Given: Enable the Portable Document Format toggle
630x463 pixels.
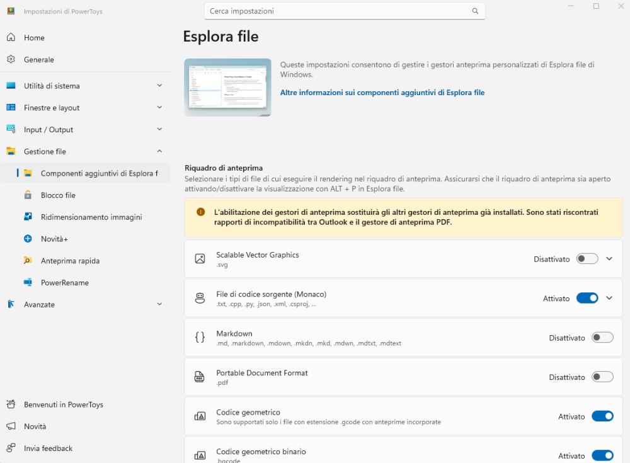Looking at the screenshot, I should point(602,377).
